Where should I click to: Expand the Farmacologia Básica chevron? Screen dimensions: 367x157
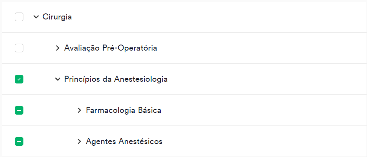pyautogui.click(x=79, y=110)
